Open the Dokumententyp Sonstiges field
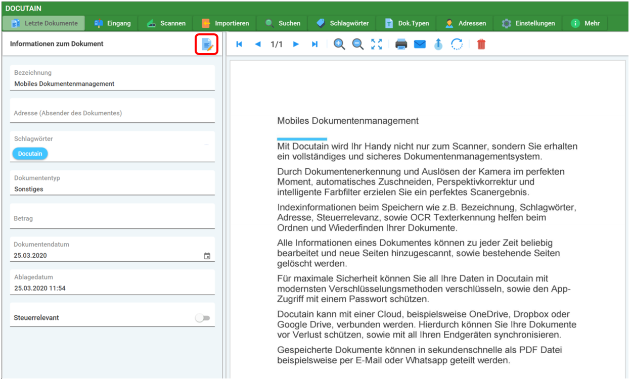Image resolution: width=631 pixels, height=381 pixels. 112,183
